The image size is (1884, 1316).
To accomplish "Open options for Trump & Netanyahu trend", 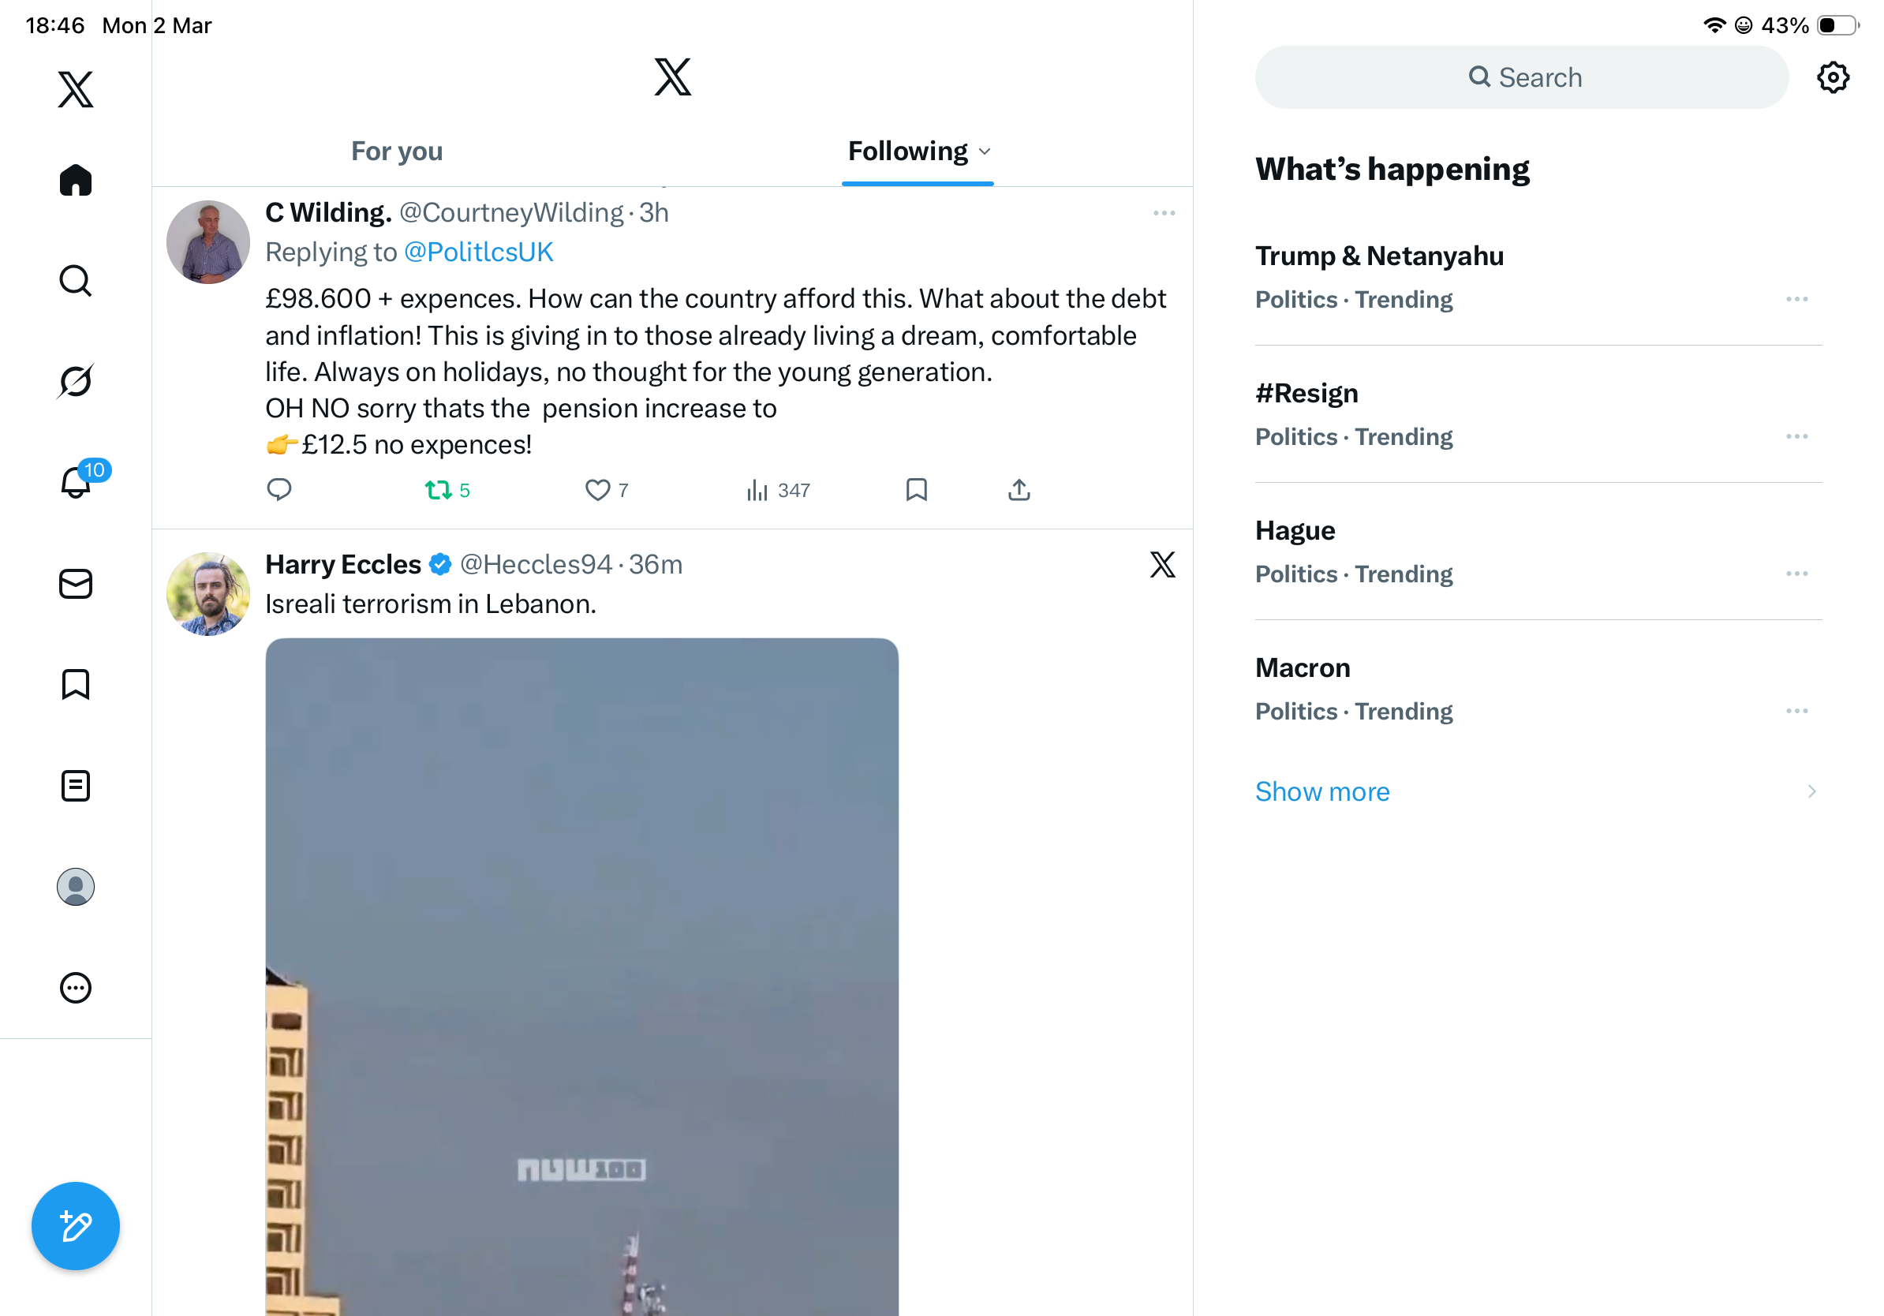I will 1796,300.
